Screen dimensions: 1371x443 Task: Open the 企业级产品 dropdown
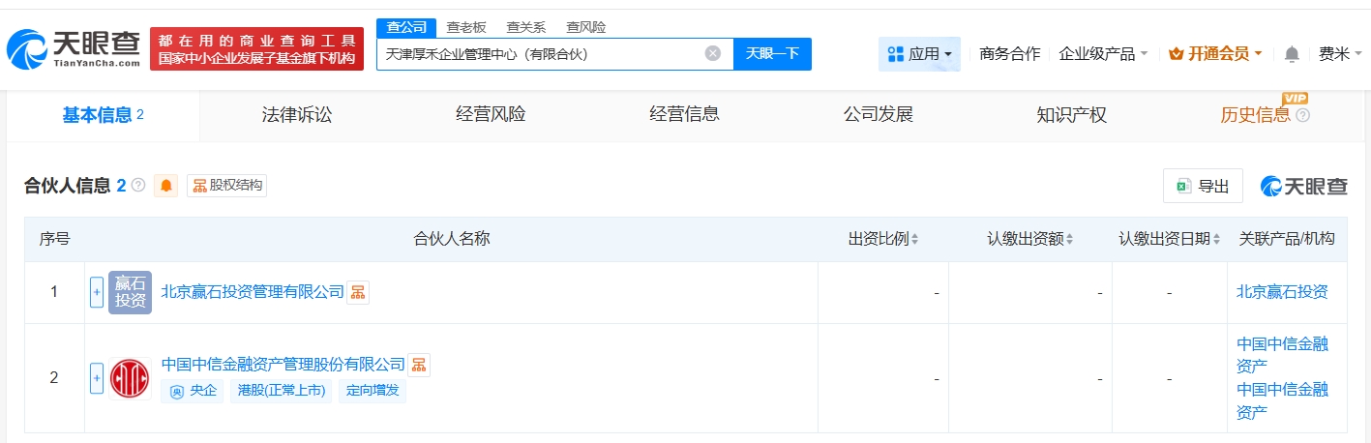(x=1103, y=54)
